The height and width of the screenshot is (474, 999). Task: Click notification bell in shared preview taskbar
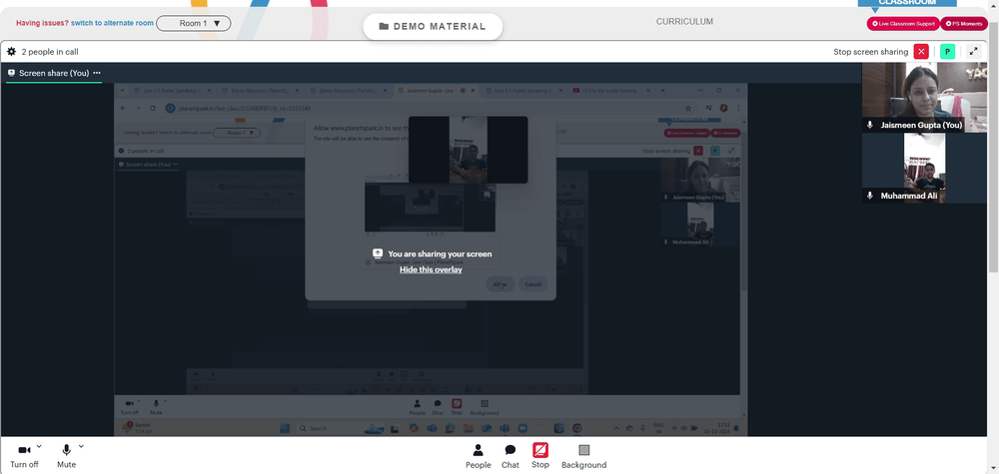tap(736, 428)
